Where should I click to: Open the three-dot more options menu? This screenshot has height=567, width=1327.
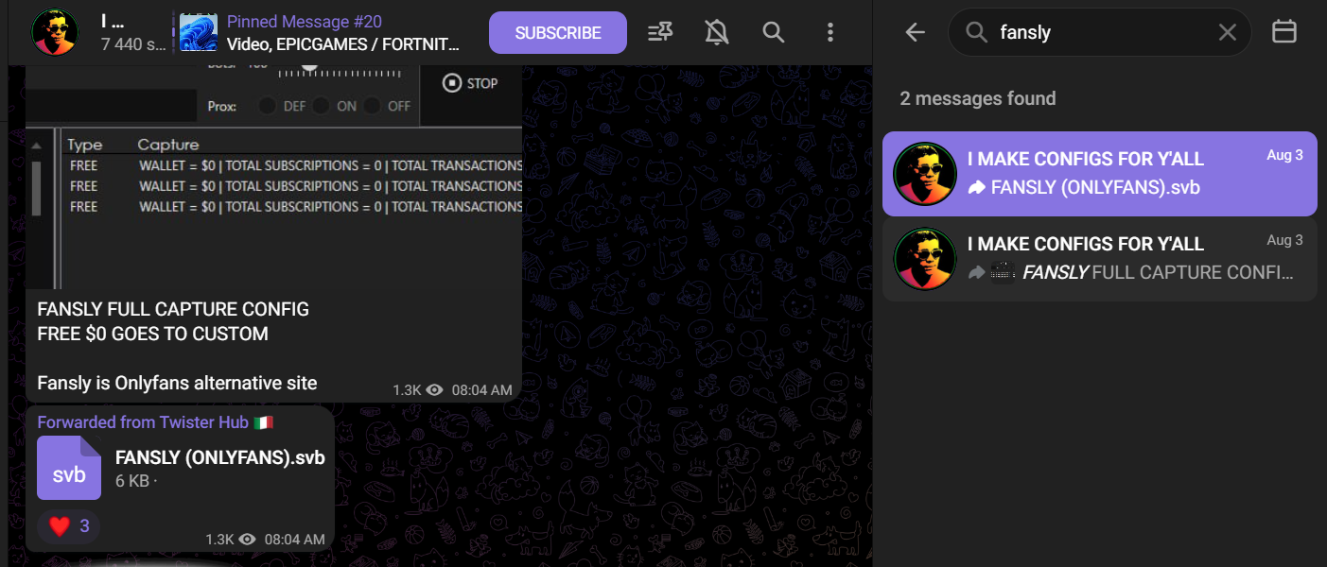[x=830, y=33]
